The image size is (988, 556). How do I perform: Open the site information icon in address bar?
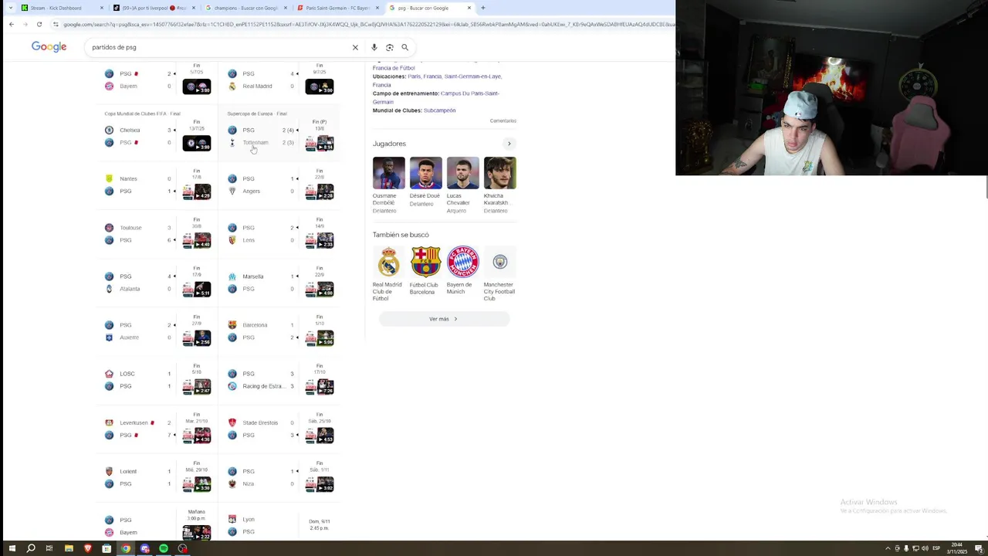point(56,24)
